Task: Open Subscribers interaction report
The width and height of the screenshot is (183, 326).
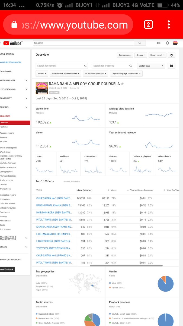Action: click(5, 199)
